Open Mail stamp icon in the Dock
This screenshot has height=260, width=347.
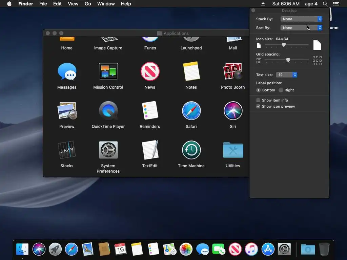point(88,249)
